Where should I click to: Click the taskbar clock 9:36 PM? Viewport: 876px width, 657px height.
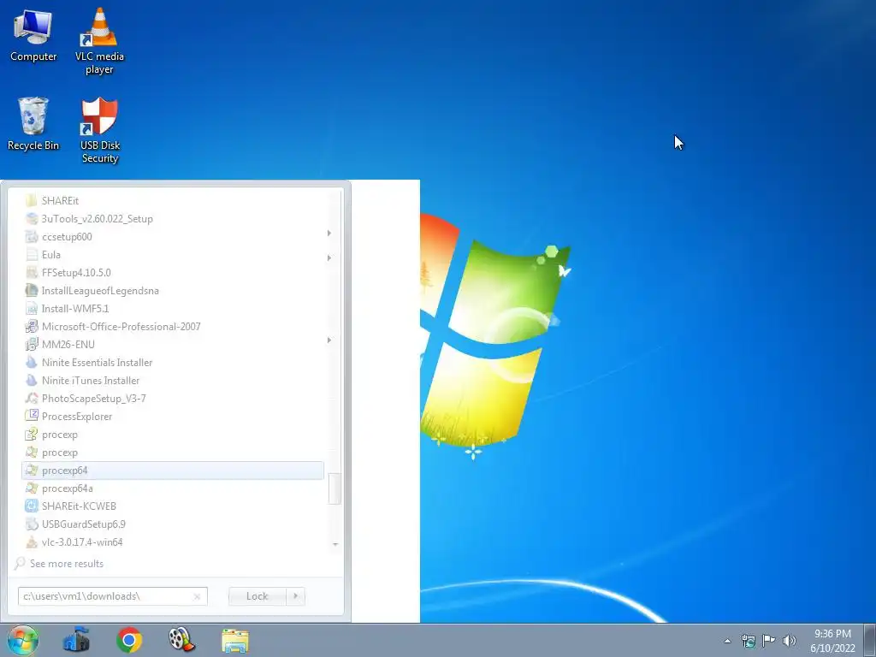tap(832, 634)
